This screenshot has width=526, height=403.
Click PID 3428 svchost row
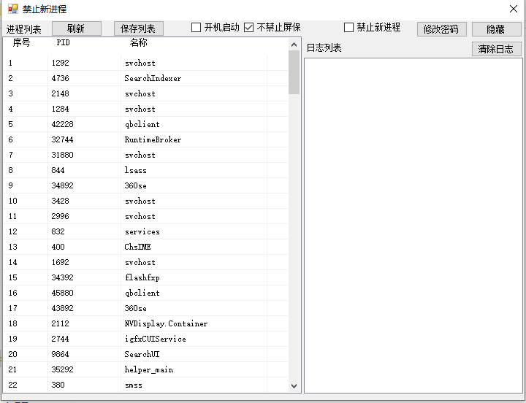pyautogui.click(x=146, y=201)
